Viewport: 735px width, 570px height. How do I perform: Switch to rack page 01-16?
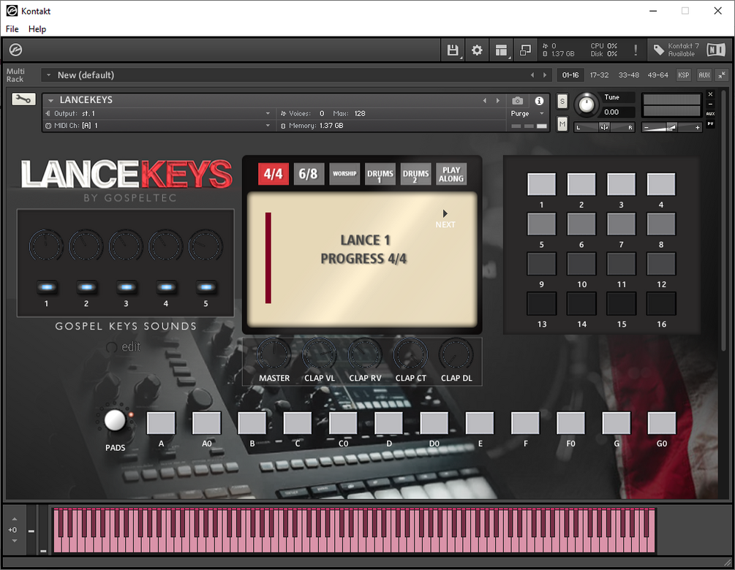tap(570, 75)
